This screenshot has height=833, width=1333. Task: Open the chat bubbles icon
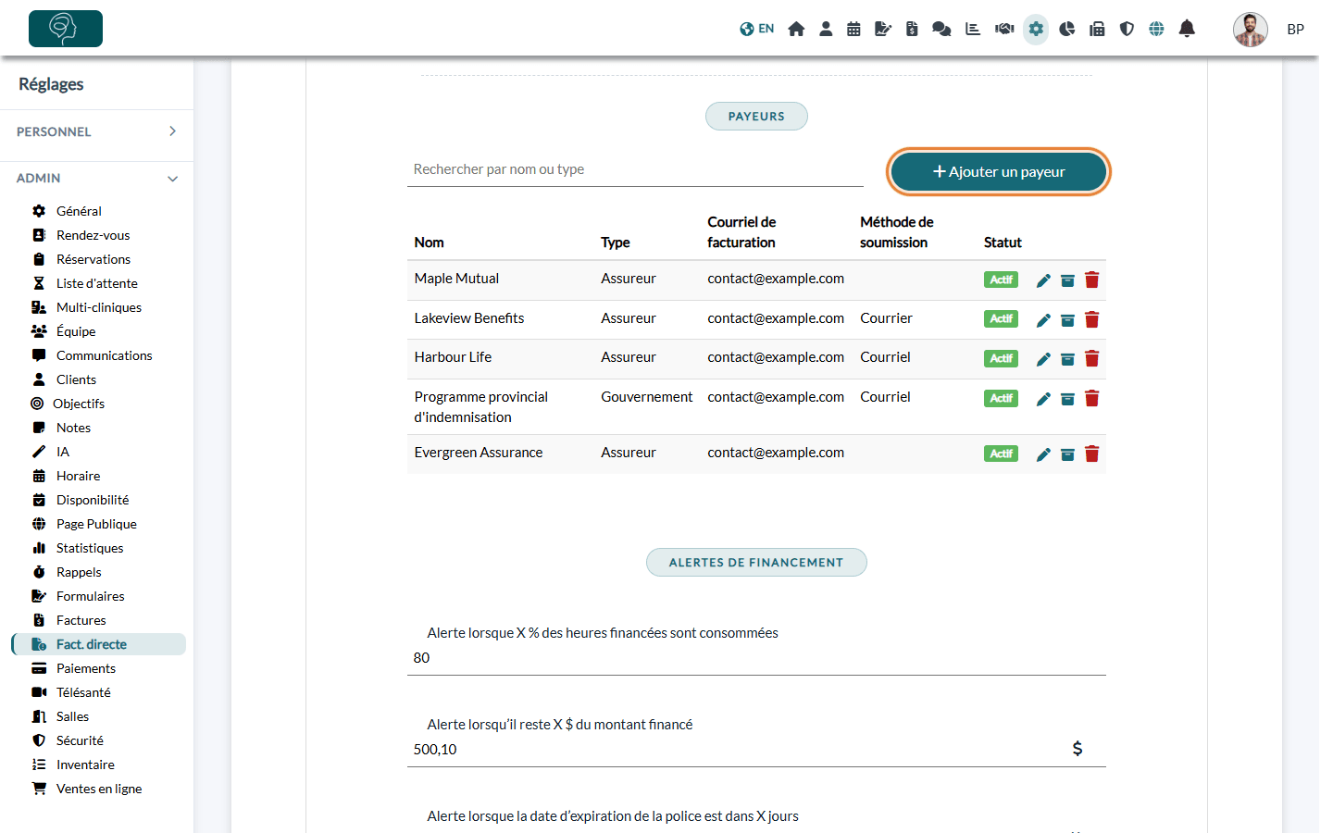pyautogui.click(x=941, y=29)
